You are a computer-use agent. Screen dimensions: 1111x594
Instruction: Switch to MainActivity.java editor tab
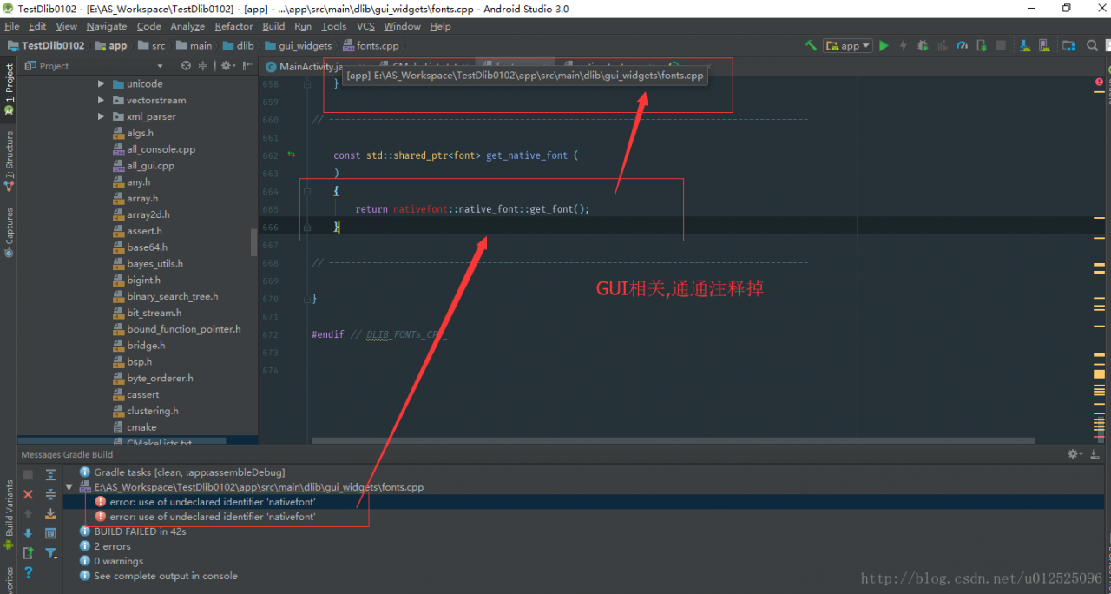[x=304, y=67]
